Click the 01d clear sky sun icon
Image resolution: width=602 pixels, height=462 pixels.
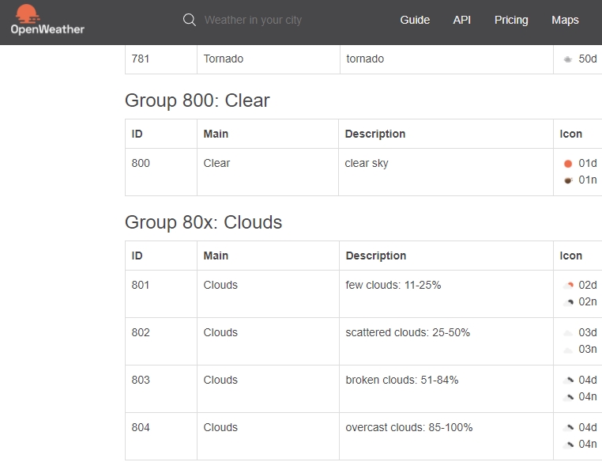[x=568, y=164]
